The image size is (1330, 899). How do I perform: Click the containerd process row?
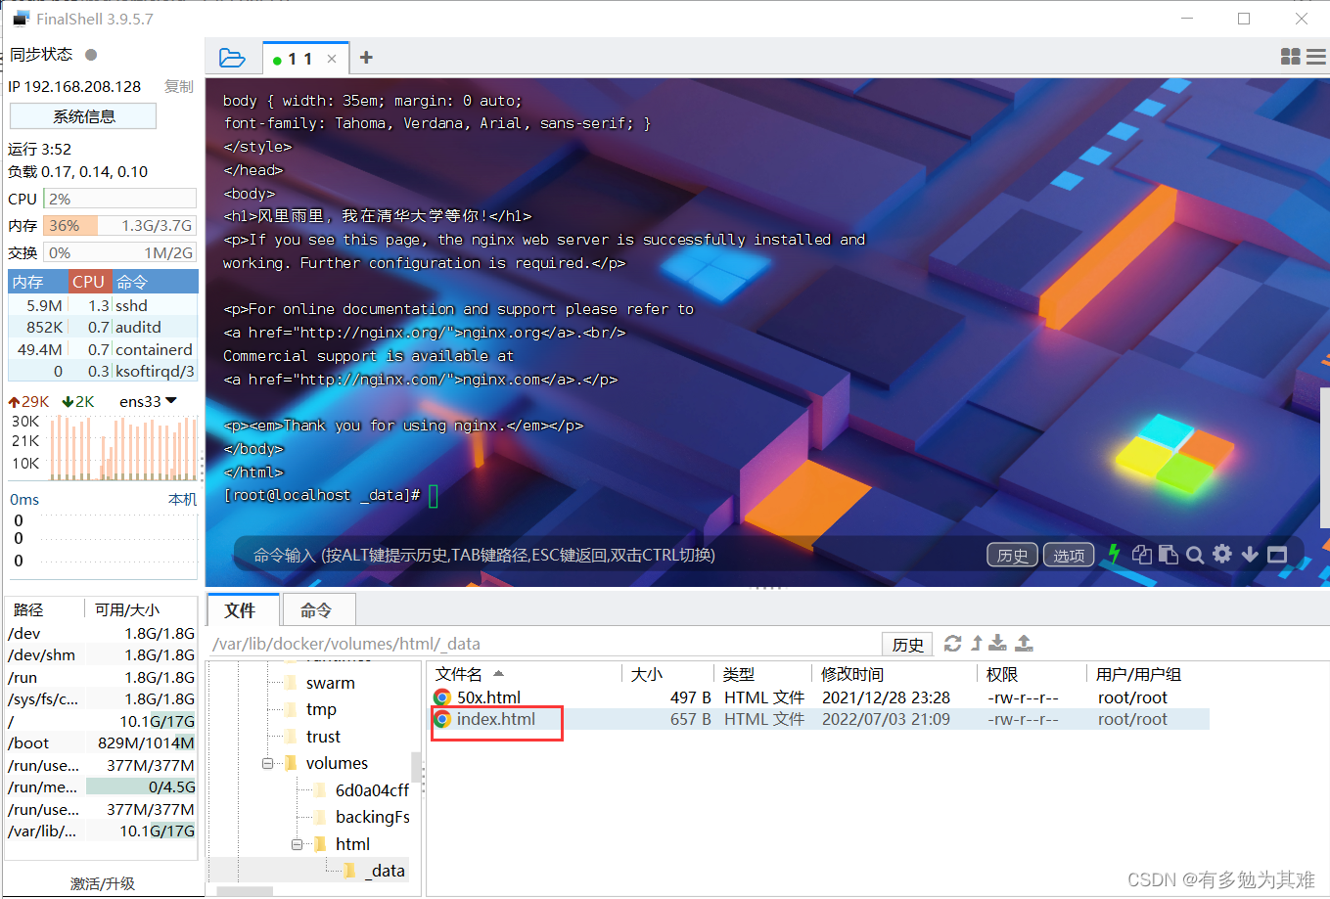103,349
